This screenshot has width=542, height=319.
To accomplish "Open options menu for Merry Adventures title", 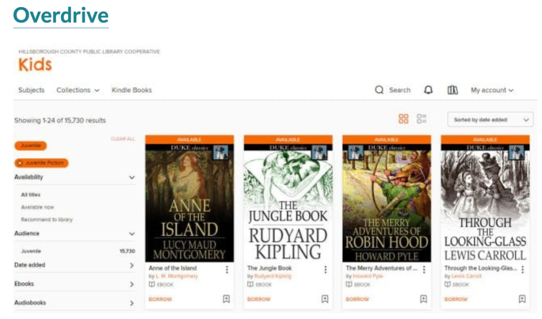I will point(424,269).
